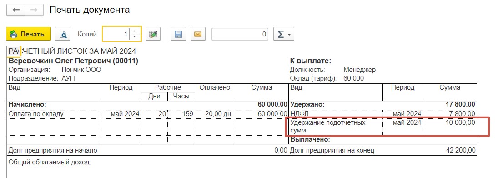The image size is (498, 178).
Task: Select the Удержание подотчетных сумм cell
Action: point(335,126)
